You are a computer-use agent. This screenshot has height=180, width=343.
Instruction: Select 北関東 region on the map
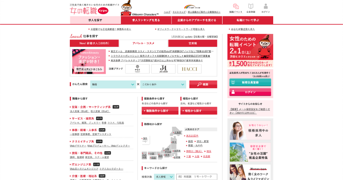pos(177,151)
